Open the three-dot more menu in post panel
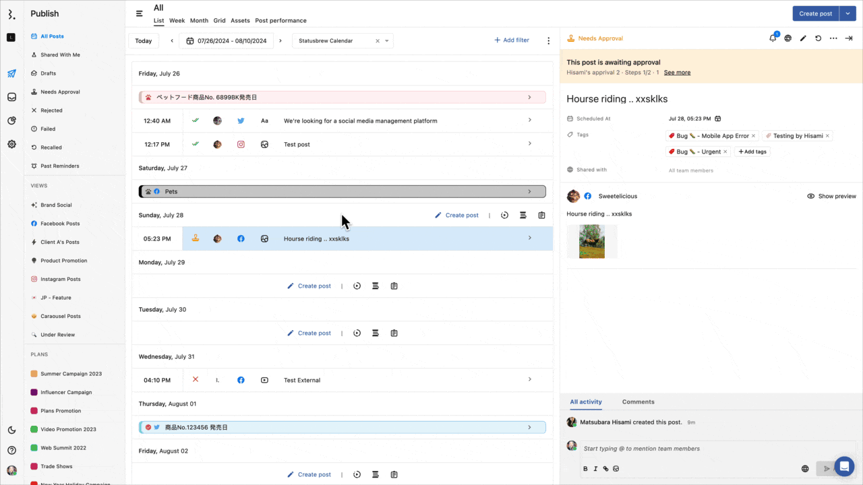This screenshot has width=863, height=485. [833, 38]
